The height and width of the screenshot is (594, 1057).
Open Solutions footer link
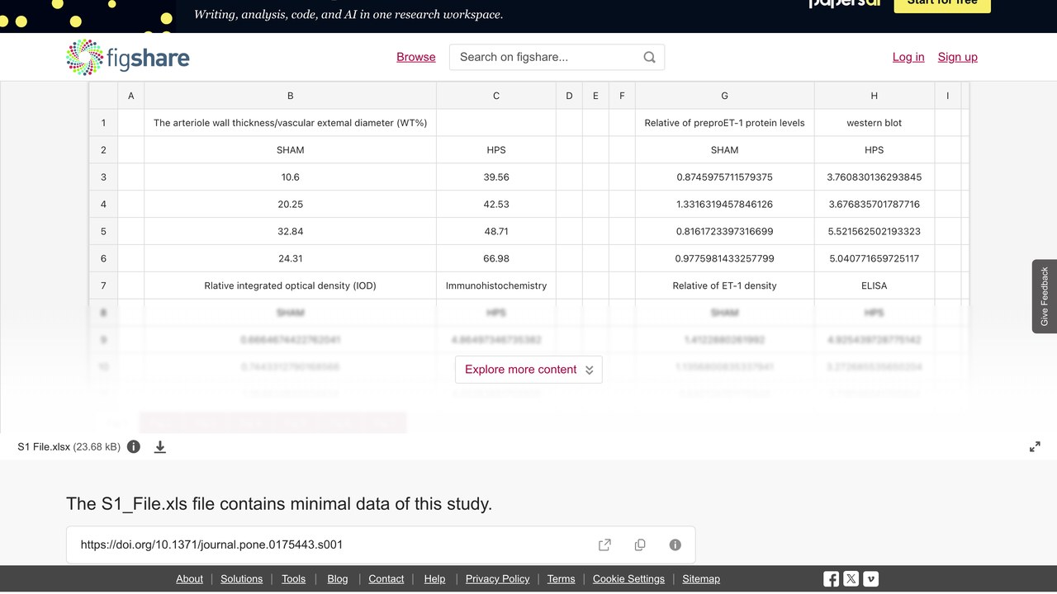(242, 579)
